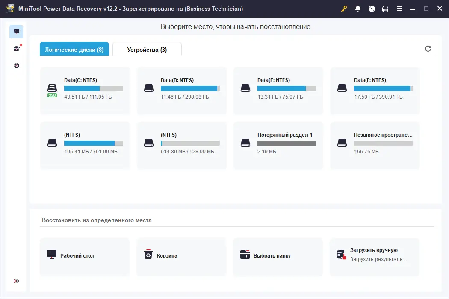
Task: Open the hamburger menu
Action: pos(399,9)
